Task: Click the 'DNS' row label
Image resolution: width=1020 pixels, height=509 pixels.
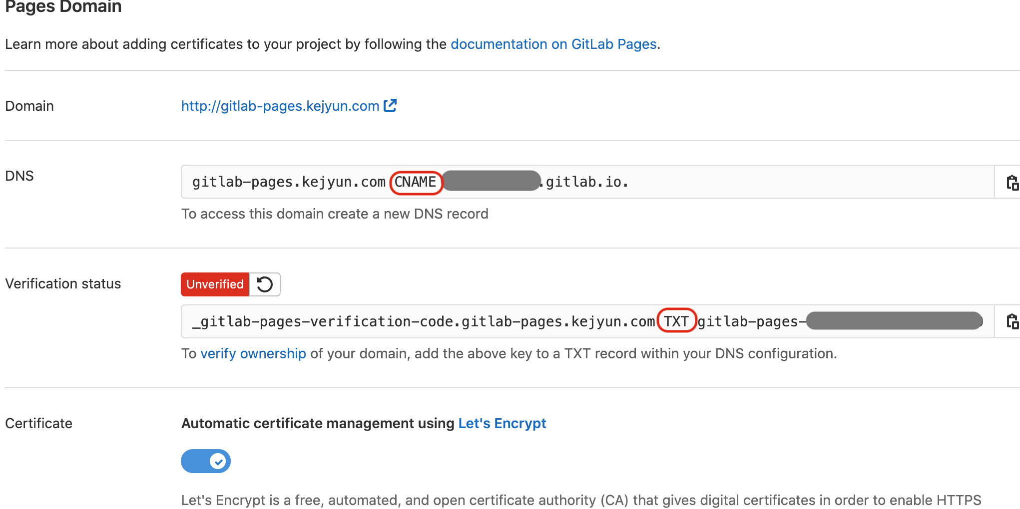Action: [19, 176]
